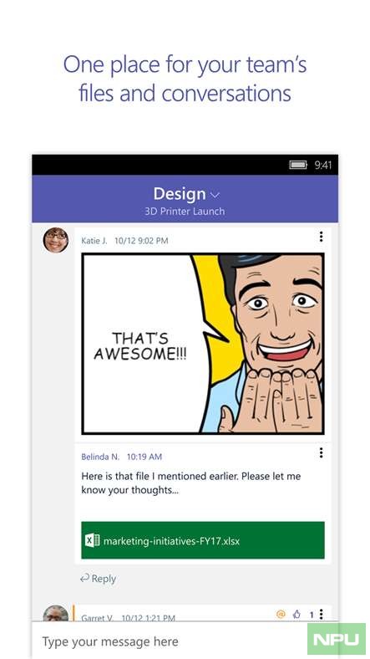Click into the Type your message here field
Screen dimensions: 370x659
point(170,641)
